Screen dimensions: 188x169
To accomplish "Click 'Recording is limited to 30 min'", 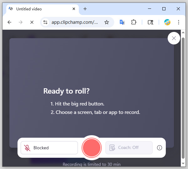I will coord(92,164).
